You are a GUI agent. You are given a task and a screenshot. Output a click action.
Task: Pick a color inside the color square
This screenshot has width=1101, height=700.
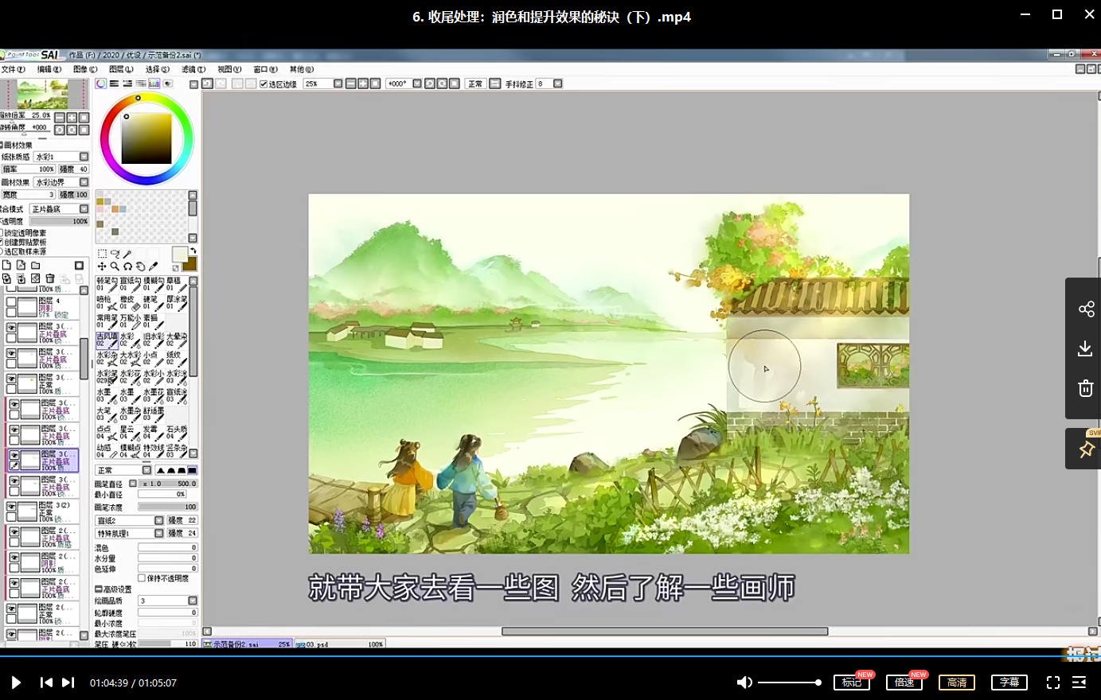(146, 139)
